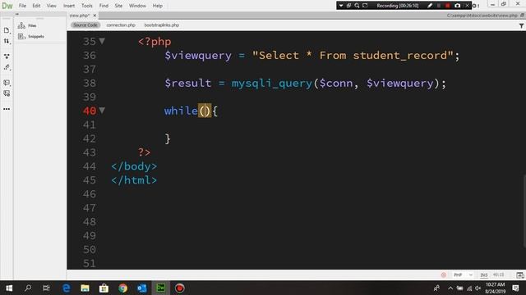
Task: Pause the screen recording
Action: (x=439, y=6)
